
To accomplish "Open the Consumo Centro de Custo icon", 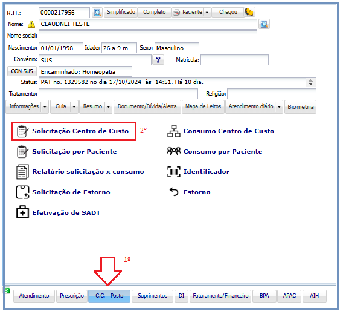I will 174,131.
